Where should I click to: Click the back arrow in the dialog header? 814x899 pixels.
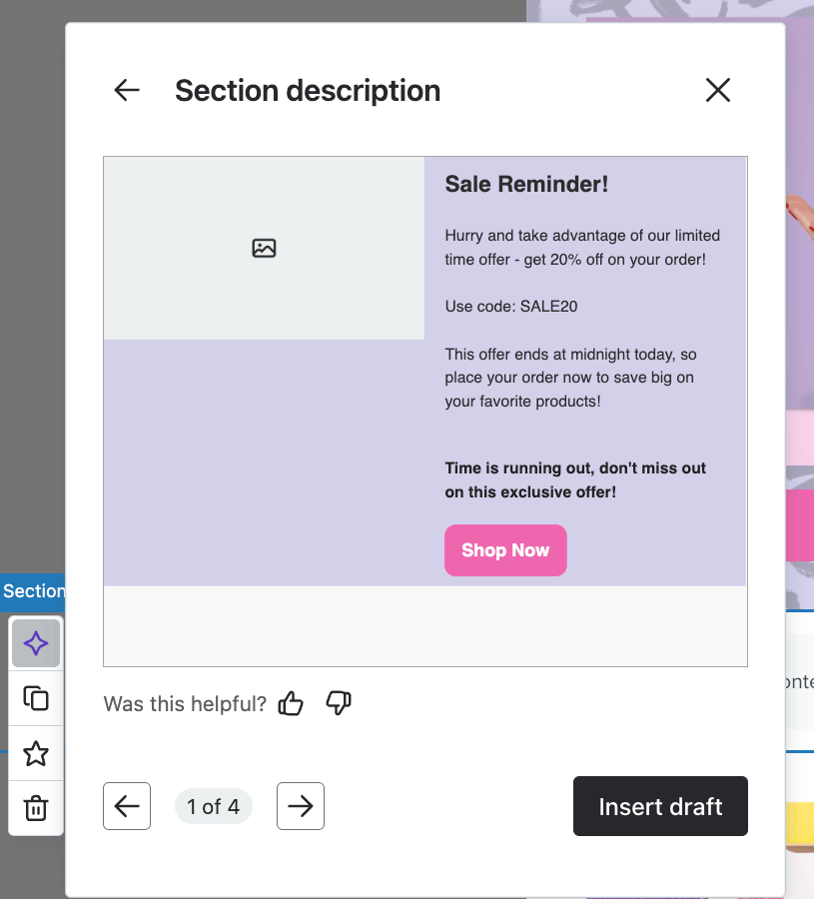[126, 90]
